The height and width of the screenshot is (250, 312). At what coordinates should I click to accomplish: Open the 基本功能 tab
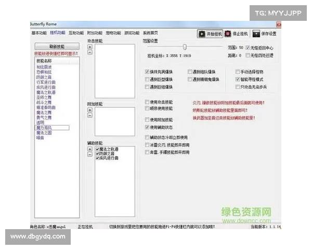coord(39,33)
